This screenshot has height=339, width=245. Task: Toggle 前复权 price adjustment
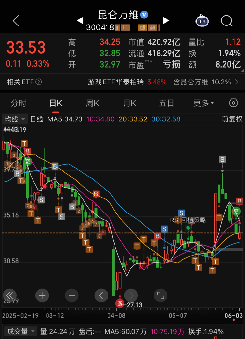(232, 119)
